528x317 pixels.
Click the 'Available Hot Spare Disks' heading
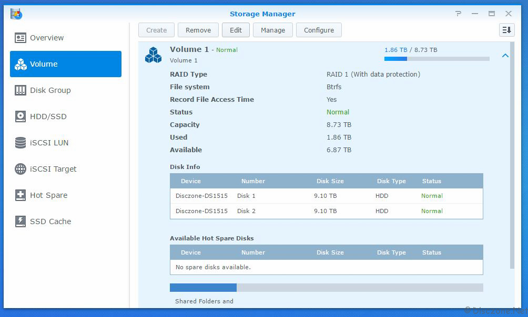pyautogui.click(x=212, y=238)
